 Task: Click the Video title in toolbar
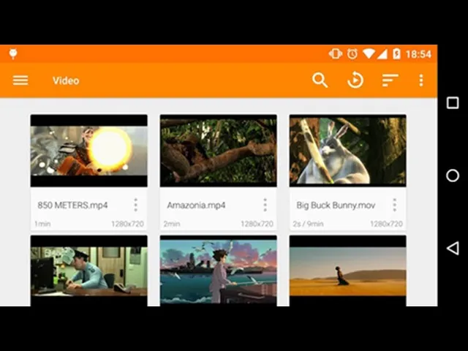[66, 80]
